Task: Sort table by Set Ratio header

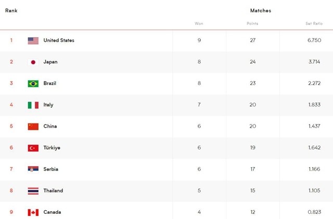Action: (x=314, y=23)
